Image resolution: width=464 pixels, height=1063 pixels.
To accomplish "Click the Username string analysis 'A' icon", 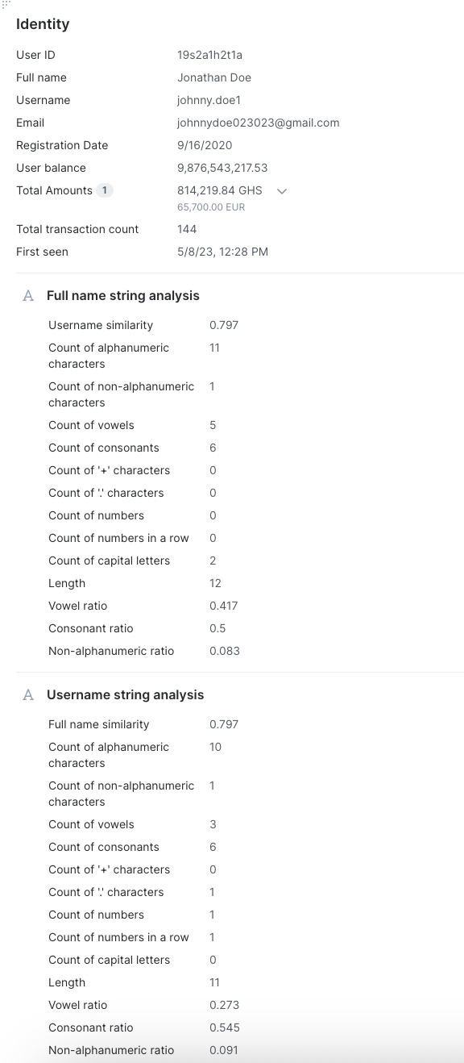I will pos(28,695).
